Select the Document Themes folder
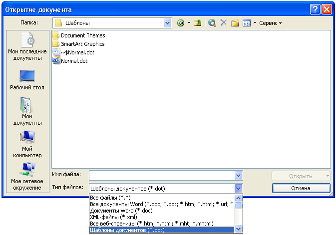This screenshot has width=336, height=235. click(79, 35)
